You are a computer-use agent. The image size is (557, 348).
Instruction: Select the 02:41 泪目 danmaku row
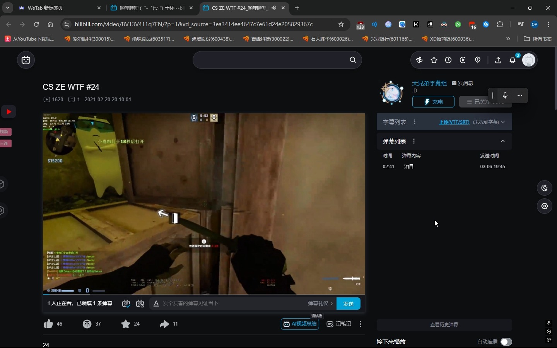point(444,167)
